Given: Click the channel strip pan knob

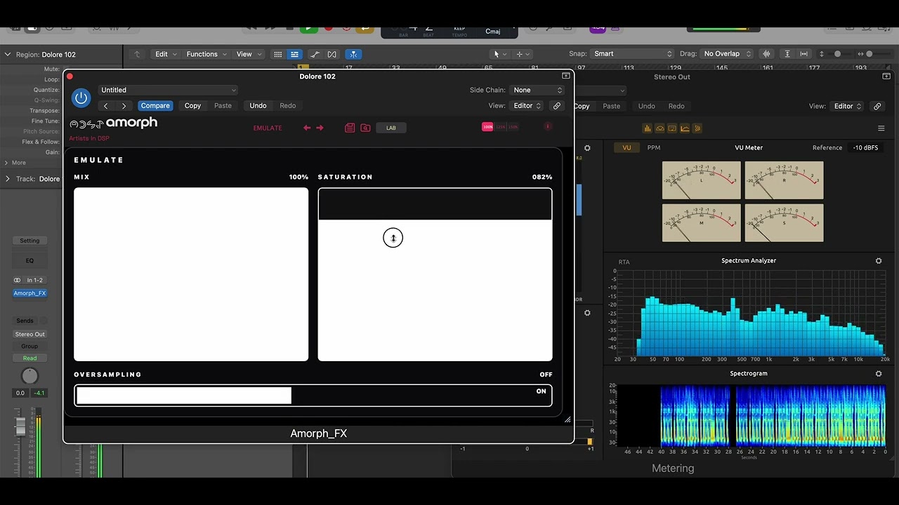Looking at the screenshot, I should click(29, 376).
